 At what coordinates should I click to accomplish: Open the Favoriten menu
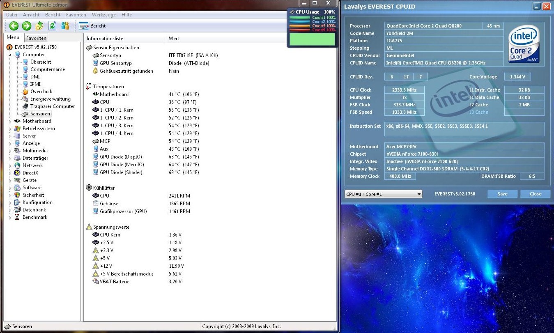tap(76, 14)
